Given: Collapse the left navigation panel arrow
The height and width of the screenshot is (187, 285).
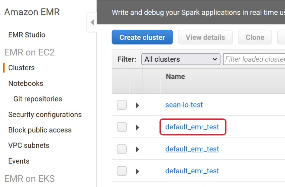Looking at the screenshot, I should 92,22.
